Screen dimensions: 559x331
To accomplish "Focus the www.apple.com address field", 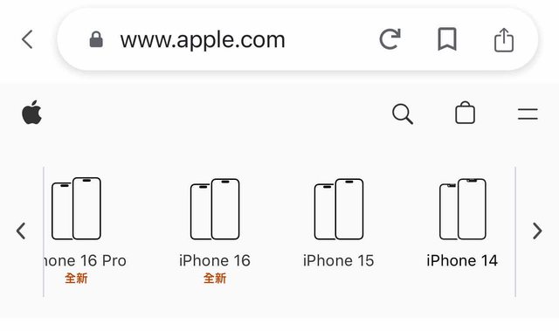I will pos(203,39).
